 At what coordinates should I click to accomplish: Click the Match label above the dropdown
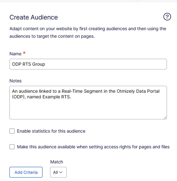[x=57, y=162]
